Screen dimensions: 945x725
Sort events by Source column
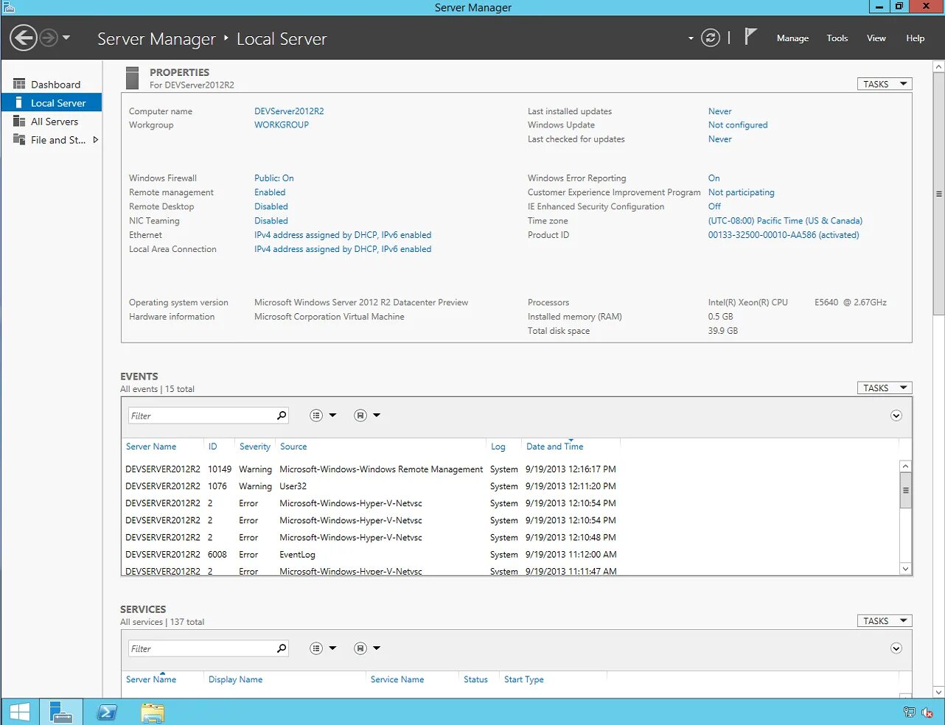click(293, 446)
